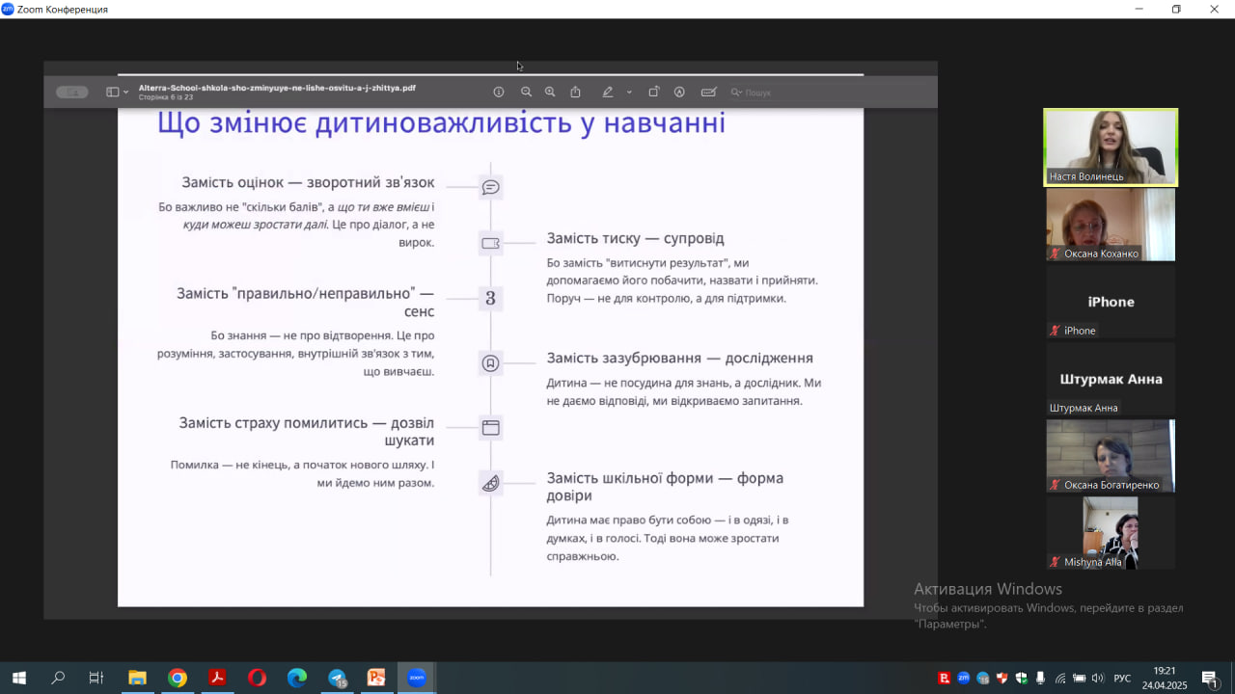Click the Telegram icon in system tray
Screen dimensions: 1235x694
click(x=983, y=679)
